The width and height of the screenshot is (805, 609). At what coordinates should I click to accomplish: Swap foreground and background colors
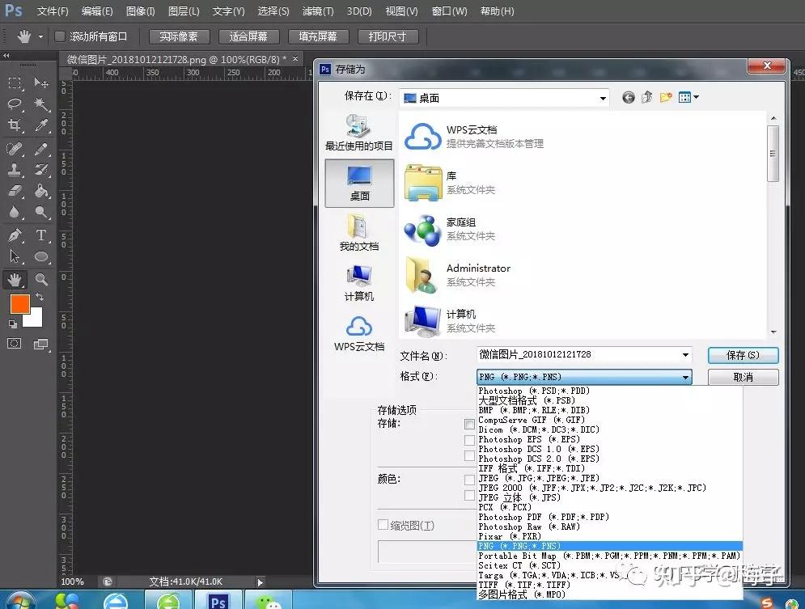[40, 297]
